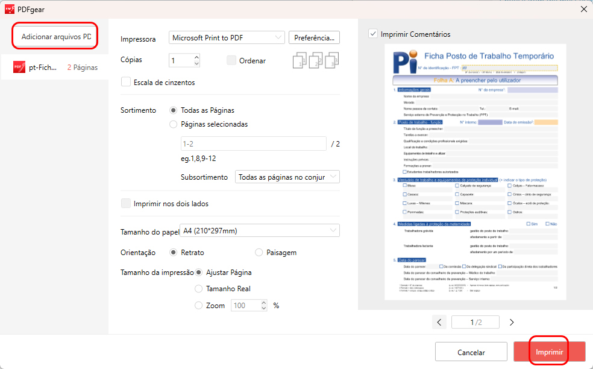Viewport: 593px width, 369px height.
Task: Click the page range field showing 1-2
Action: (253, 143)
